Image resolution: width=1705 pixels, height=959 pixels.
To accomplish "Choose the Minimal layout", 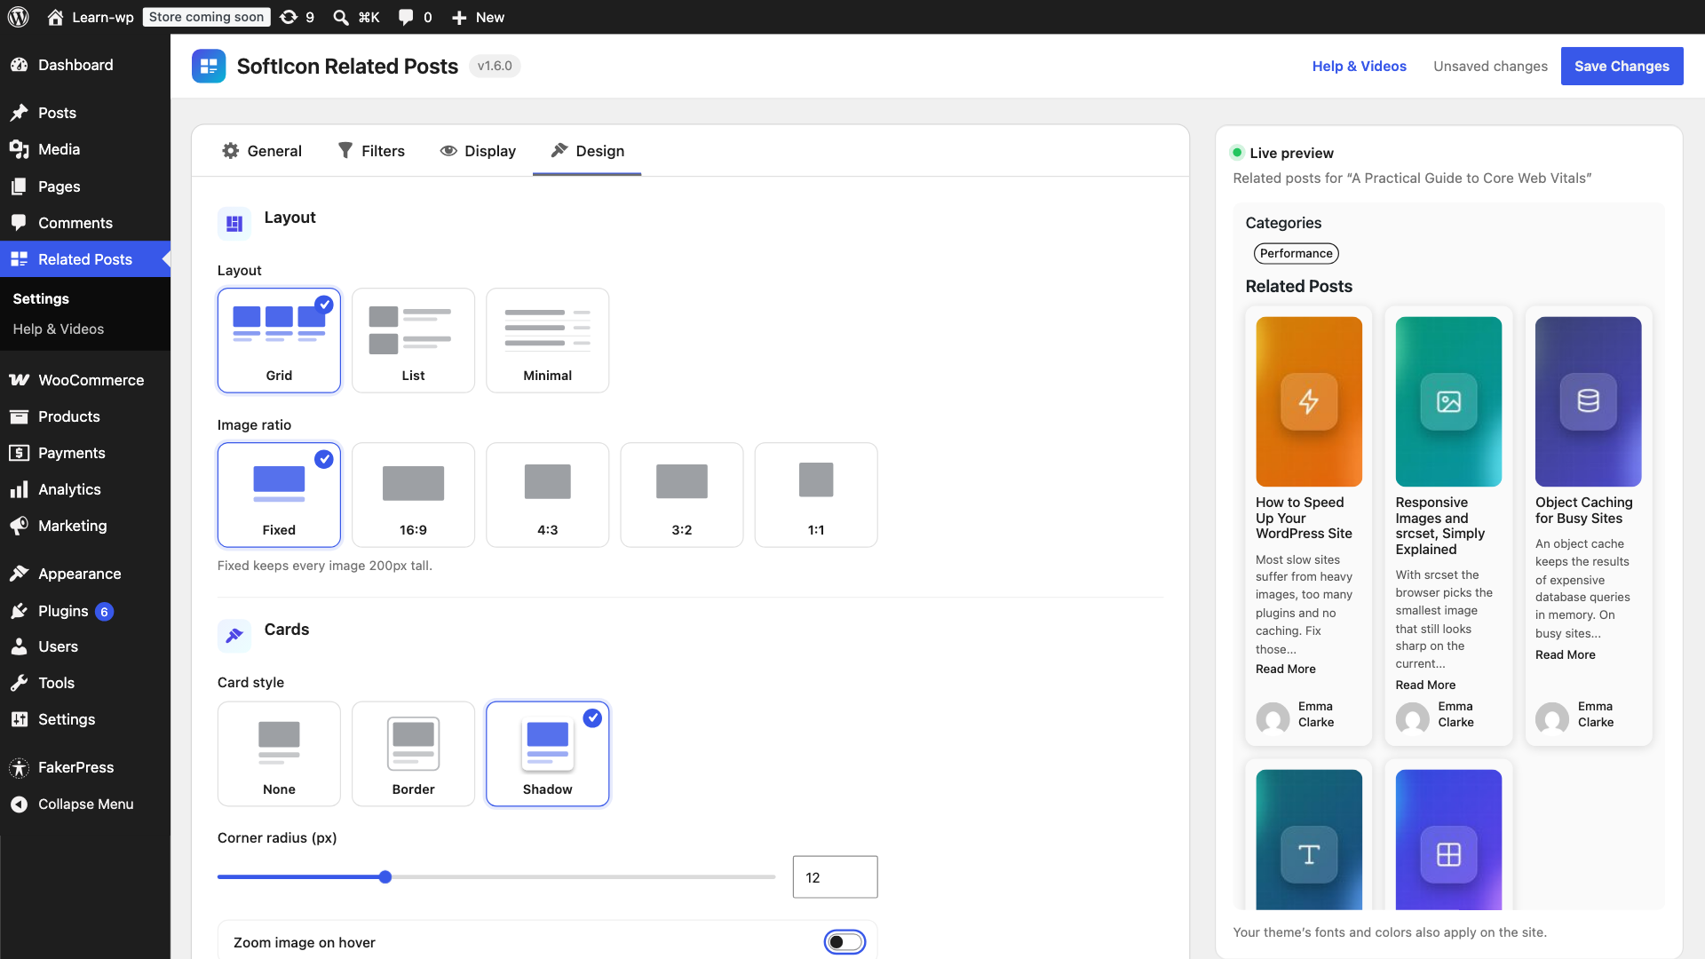I will pos(547,340).
